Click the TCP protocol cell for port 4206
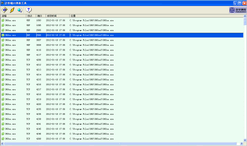Viewport: 247px width, 146px height. [28, 60]
